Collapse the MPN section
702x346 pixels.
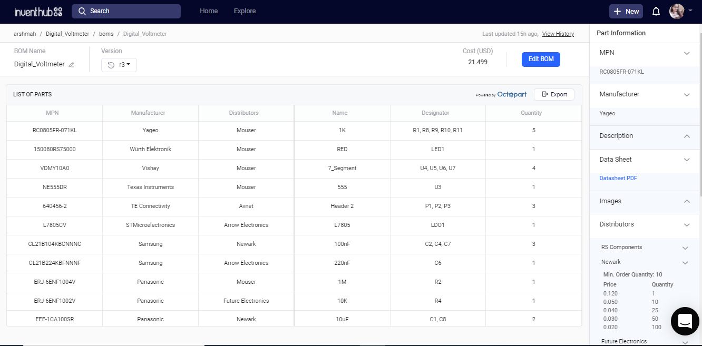[687, 53]
